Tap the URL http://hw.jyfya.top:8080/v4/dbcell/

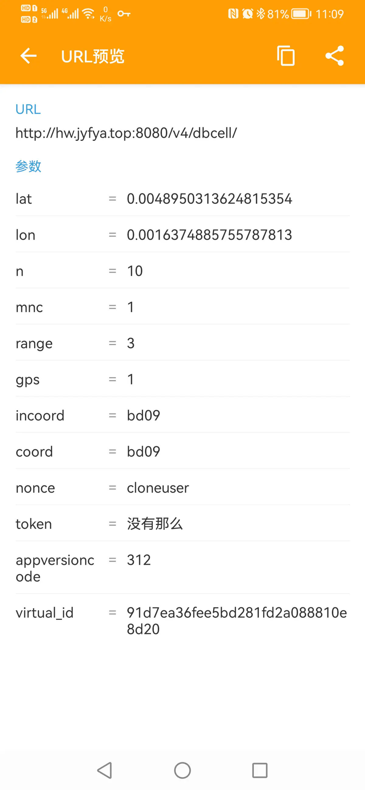[x=126, y=133]
